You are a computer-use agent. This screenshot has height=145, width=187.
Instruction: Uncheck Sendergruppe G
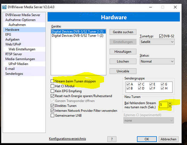162,84
